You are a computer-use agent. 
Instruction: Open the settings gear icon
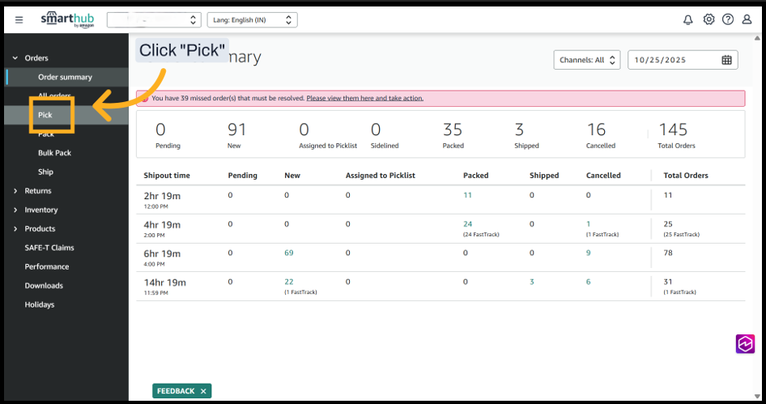(x=709, y=20)
